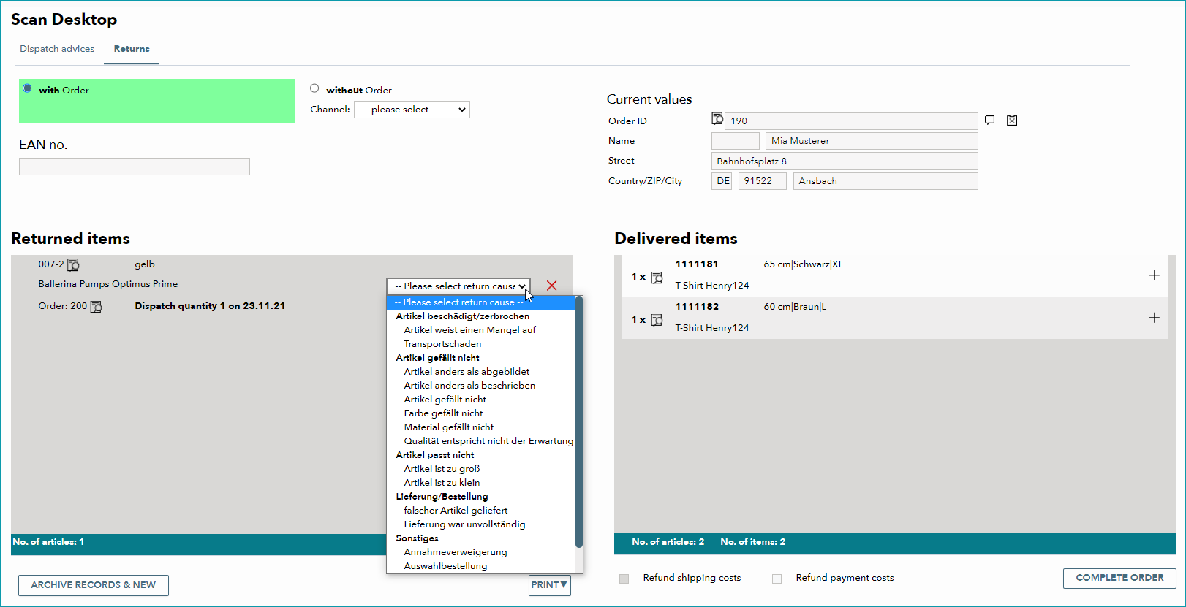Click the country code field 'DE'
This screenshot has height=607, width=1186.
tap(722, 181)
